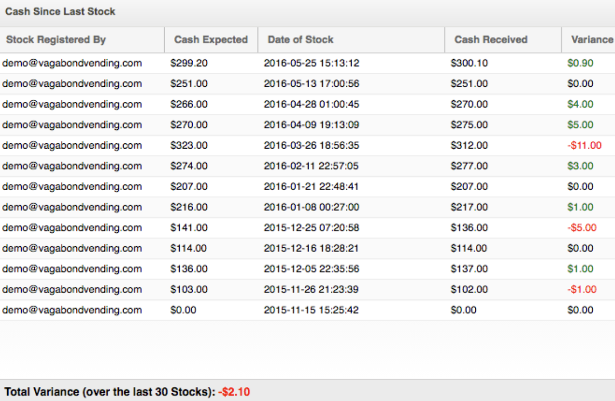The height and width of the screenshot is (401, 615).
Task: Select date 2016-04-28 01:00:45
Action: click(x=312, y=104)
